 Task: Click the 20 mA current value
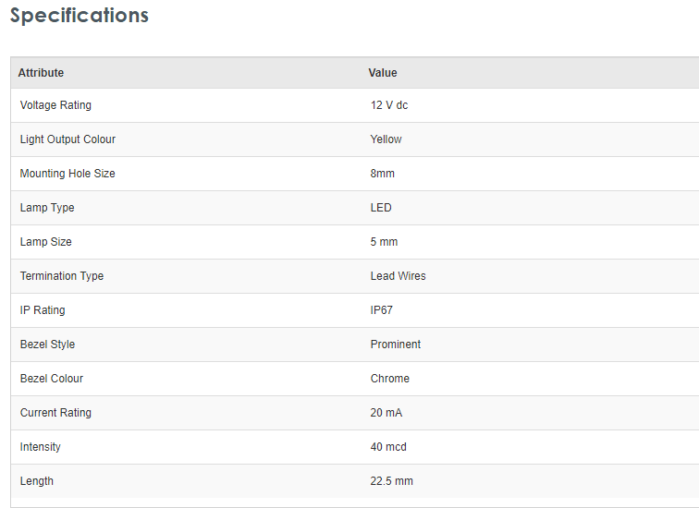click(386, 413)
